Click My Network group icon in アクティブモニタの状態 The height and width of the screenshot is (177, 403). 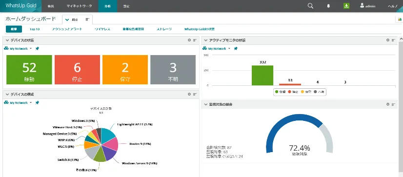click(x=205, y=48)
